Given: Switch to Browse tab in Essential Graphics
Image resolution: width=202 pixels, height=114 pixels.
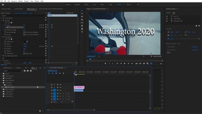Looking at the screenshot, I should coord(168,13).
